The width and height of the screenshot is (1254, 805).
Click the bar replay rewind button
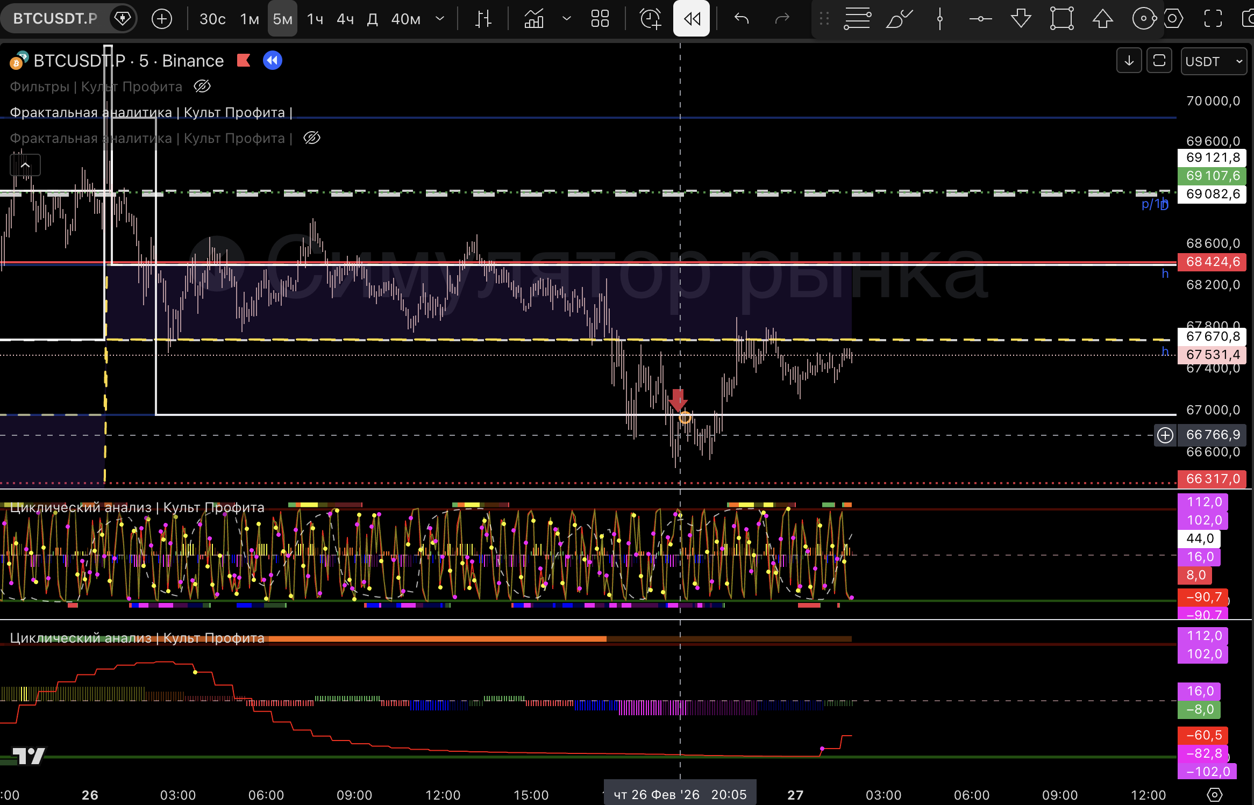(692, 19)
